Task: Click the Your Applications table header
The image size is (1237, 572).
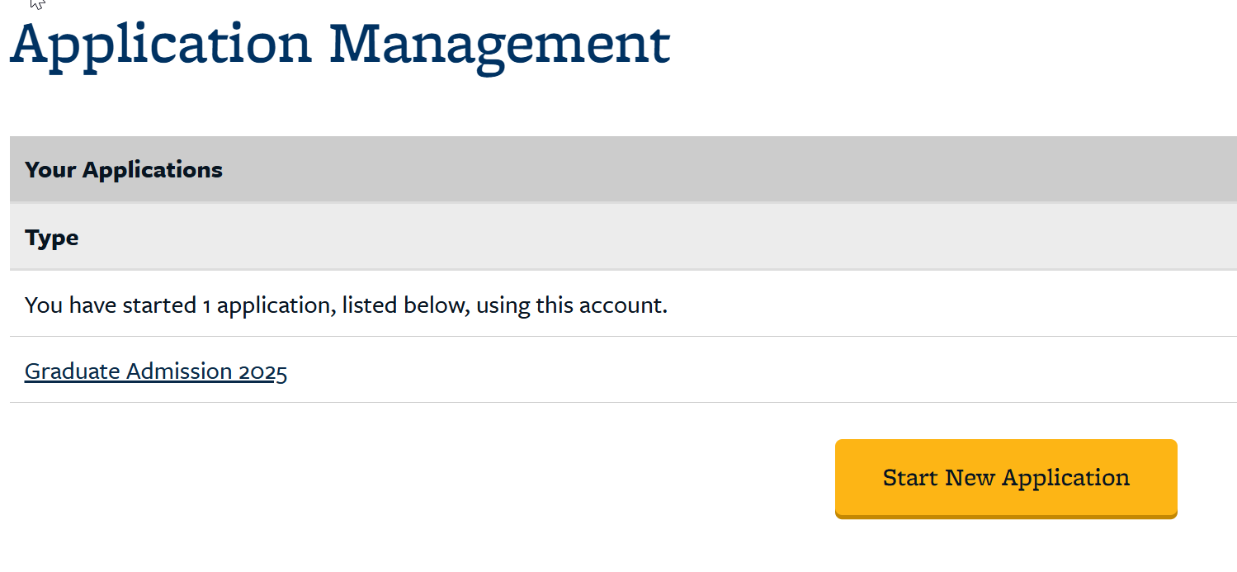Action: [124, 170]
